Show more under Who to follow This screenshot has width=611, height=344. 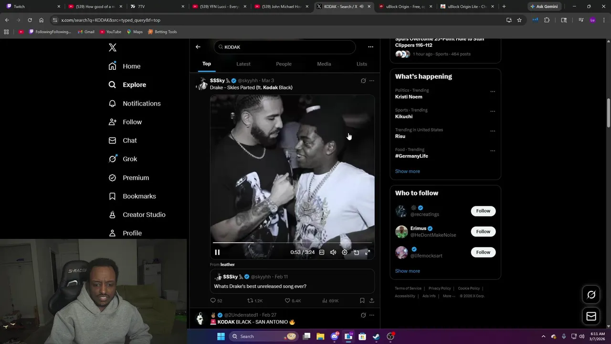(x=408, y=271)
